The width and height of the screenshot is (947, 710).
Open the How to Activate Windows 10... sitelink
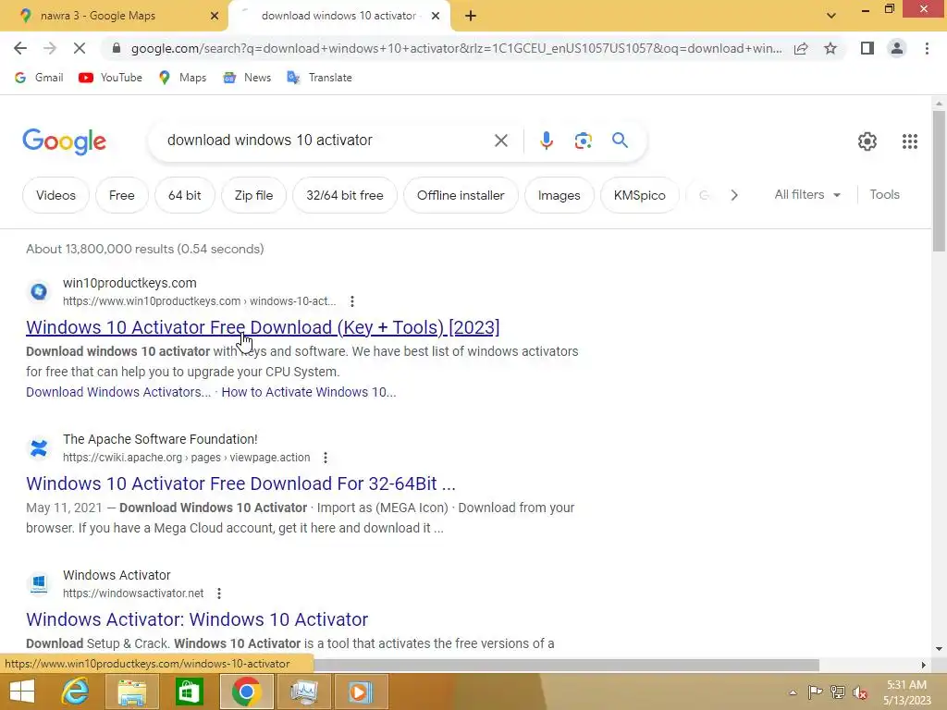pyautogui.click(x=309, y=392)
